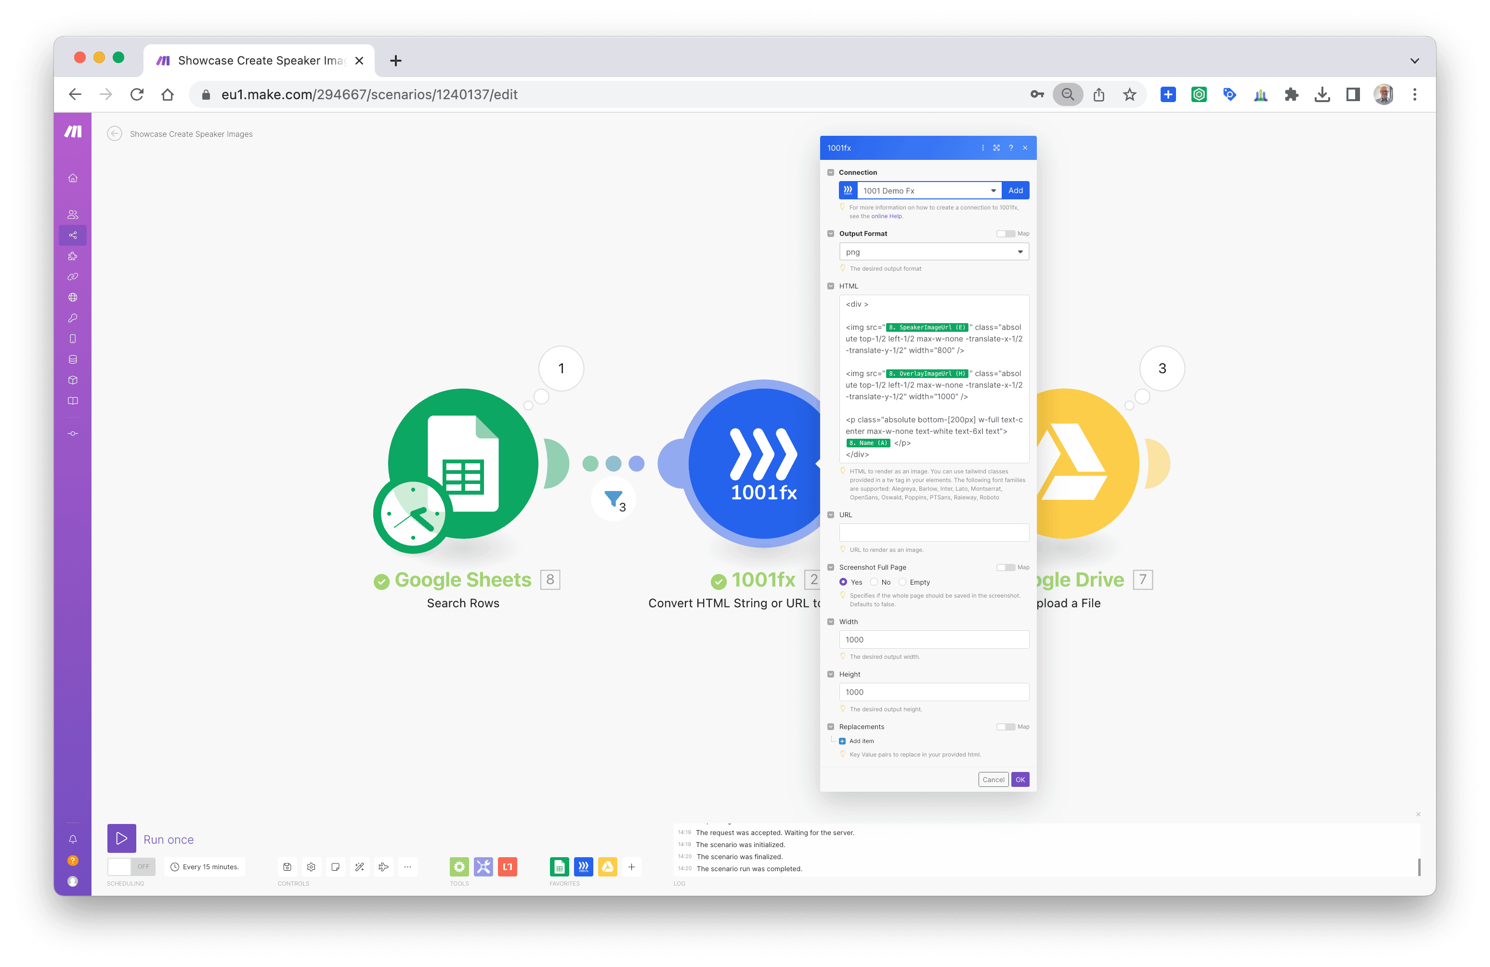This screenshot has height=967, width=1490.
Task: Click the OK button in dialog
Action: pyautogui.click(x=1020, y=779)
